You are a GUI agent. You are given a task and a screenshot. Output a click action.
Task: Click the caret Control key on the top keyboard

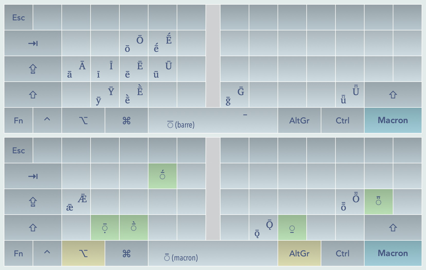47,120
